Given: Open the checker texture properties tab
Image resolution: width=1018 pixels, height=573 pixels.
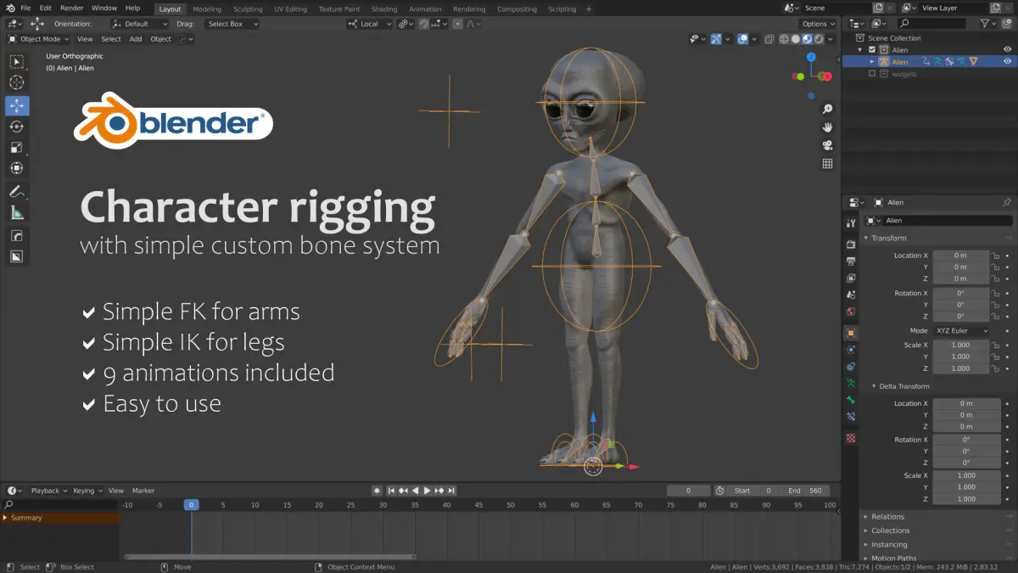Looking at the screenshot, I should 851,438.
